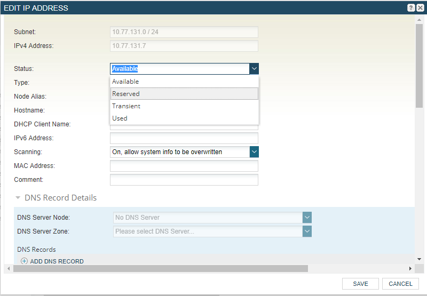Click the horizontal scrollbar thumb

point(161,268)
